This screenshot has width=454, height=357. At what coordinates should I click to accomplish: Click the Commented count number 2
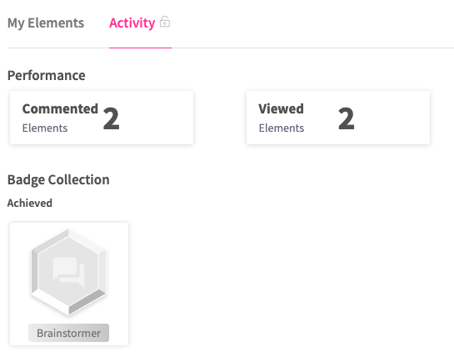click(111, 118)
